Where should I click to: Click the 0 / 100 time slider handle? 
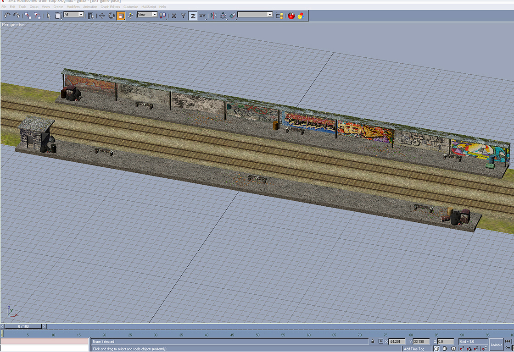(x=23, y=326)
